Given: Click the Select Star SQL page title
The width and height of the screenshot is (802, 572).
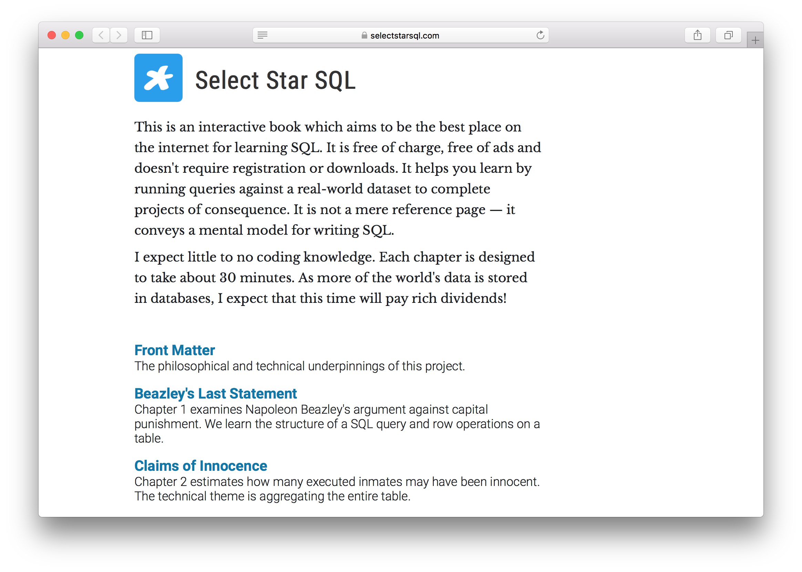Looking at the screenshot, I should click(x=276, y=80).
